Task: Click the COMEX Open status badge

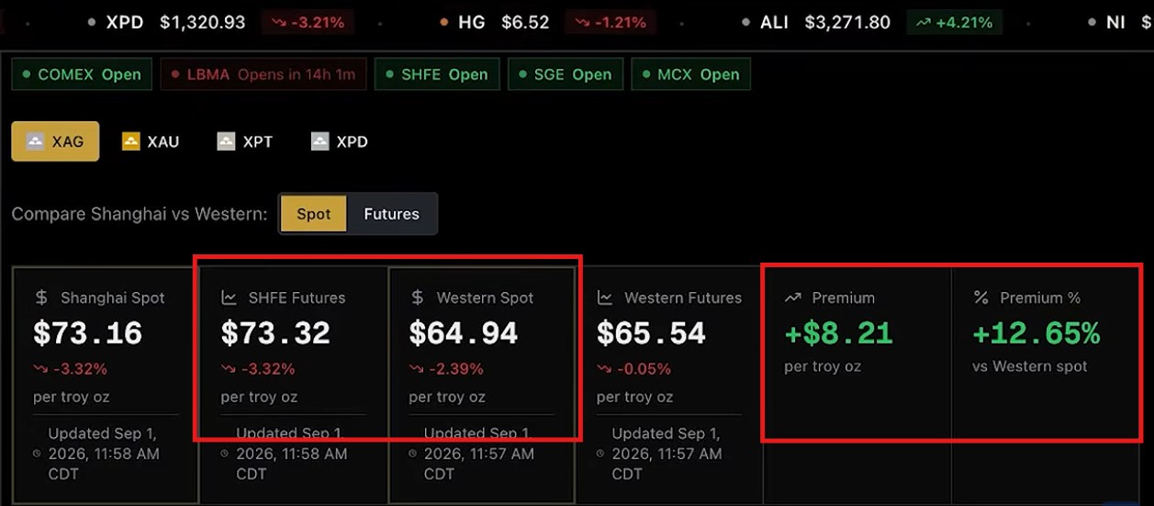Action: 81,74
